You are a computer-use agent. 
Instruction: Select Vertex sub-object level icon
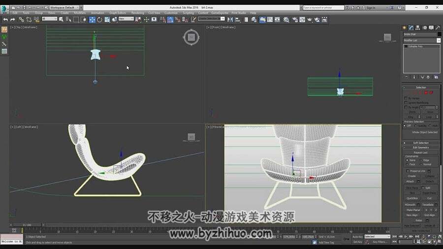pos(410,93)
